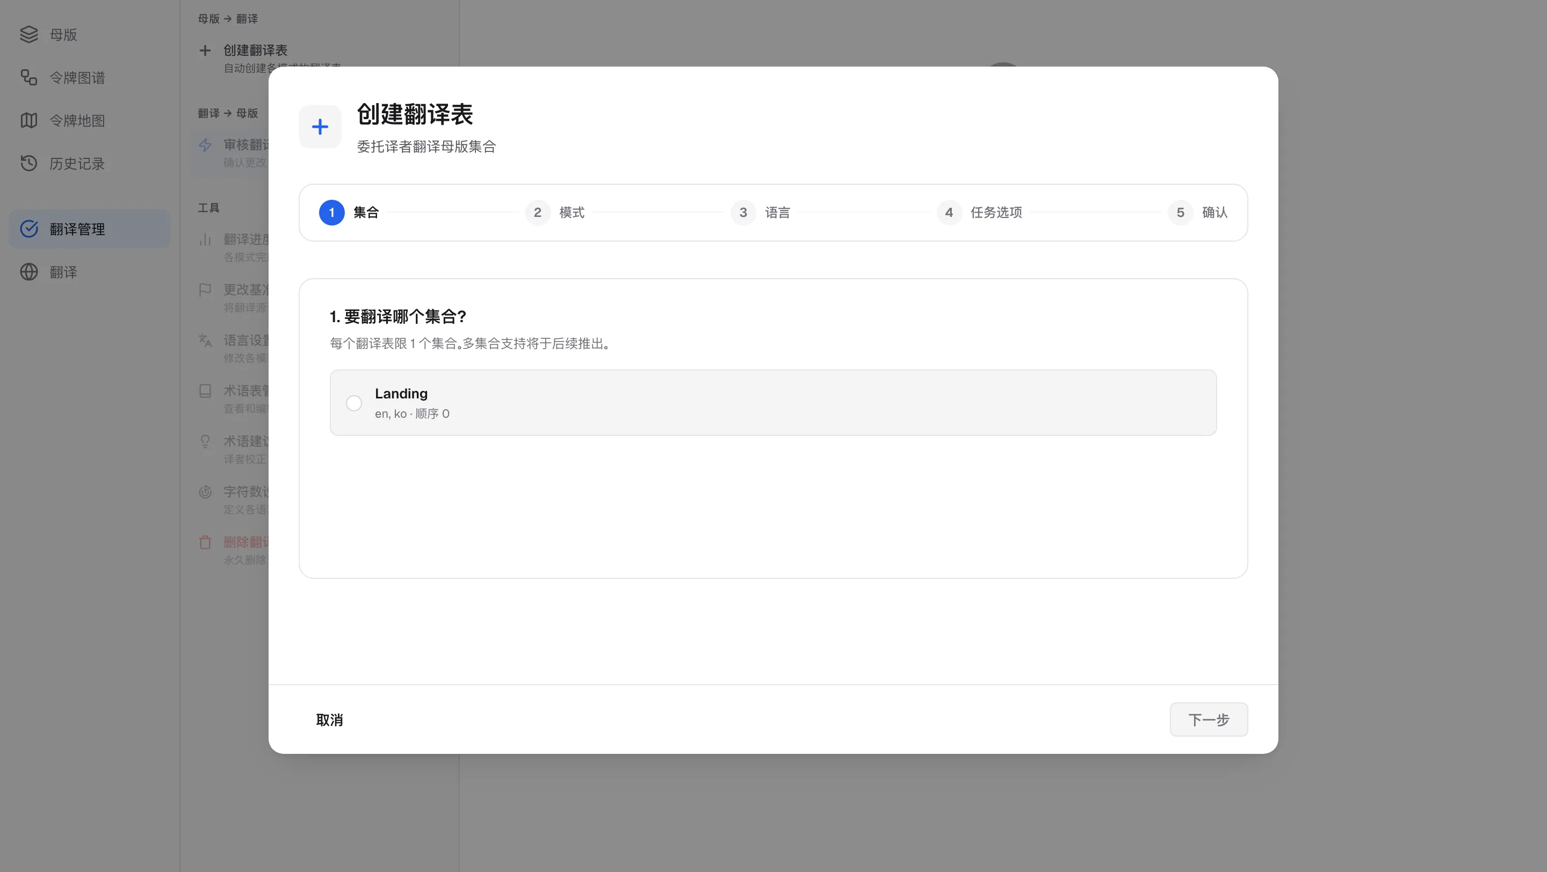The image size is (1547, 872).
Task: Open 母版 in the sidebar
Action: point(90,34)
